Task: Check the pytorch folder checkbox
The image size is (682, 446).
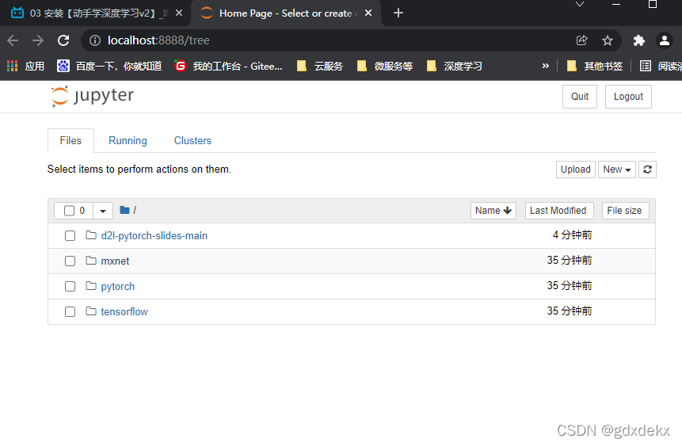Action: click(x=70, y=286)
